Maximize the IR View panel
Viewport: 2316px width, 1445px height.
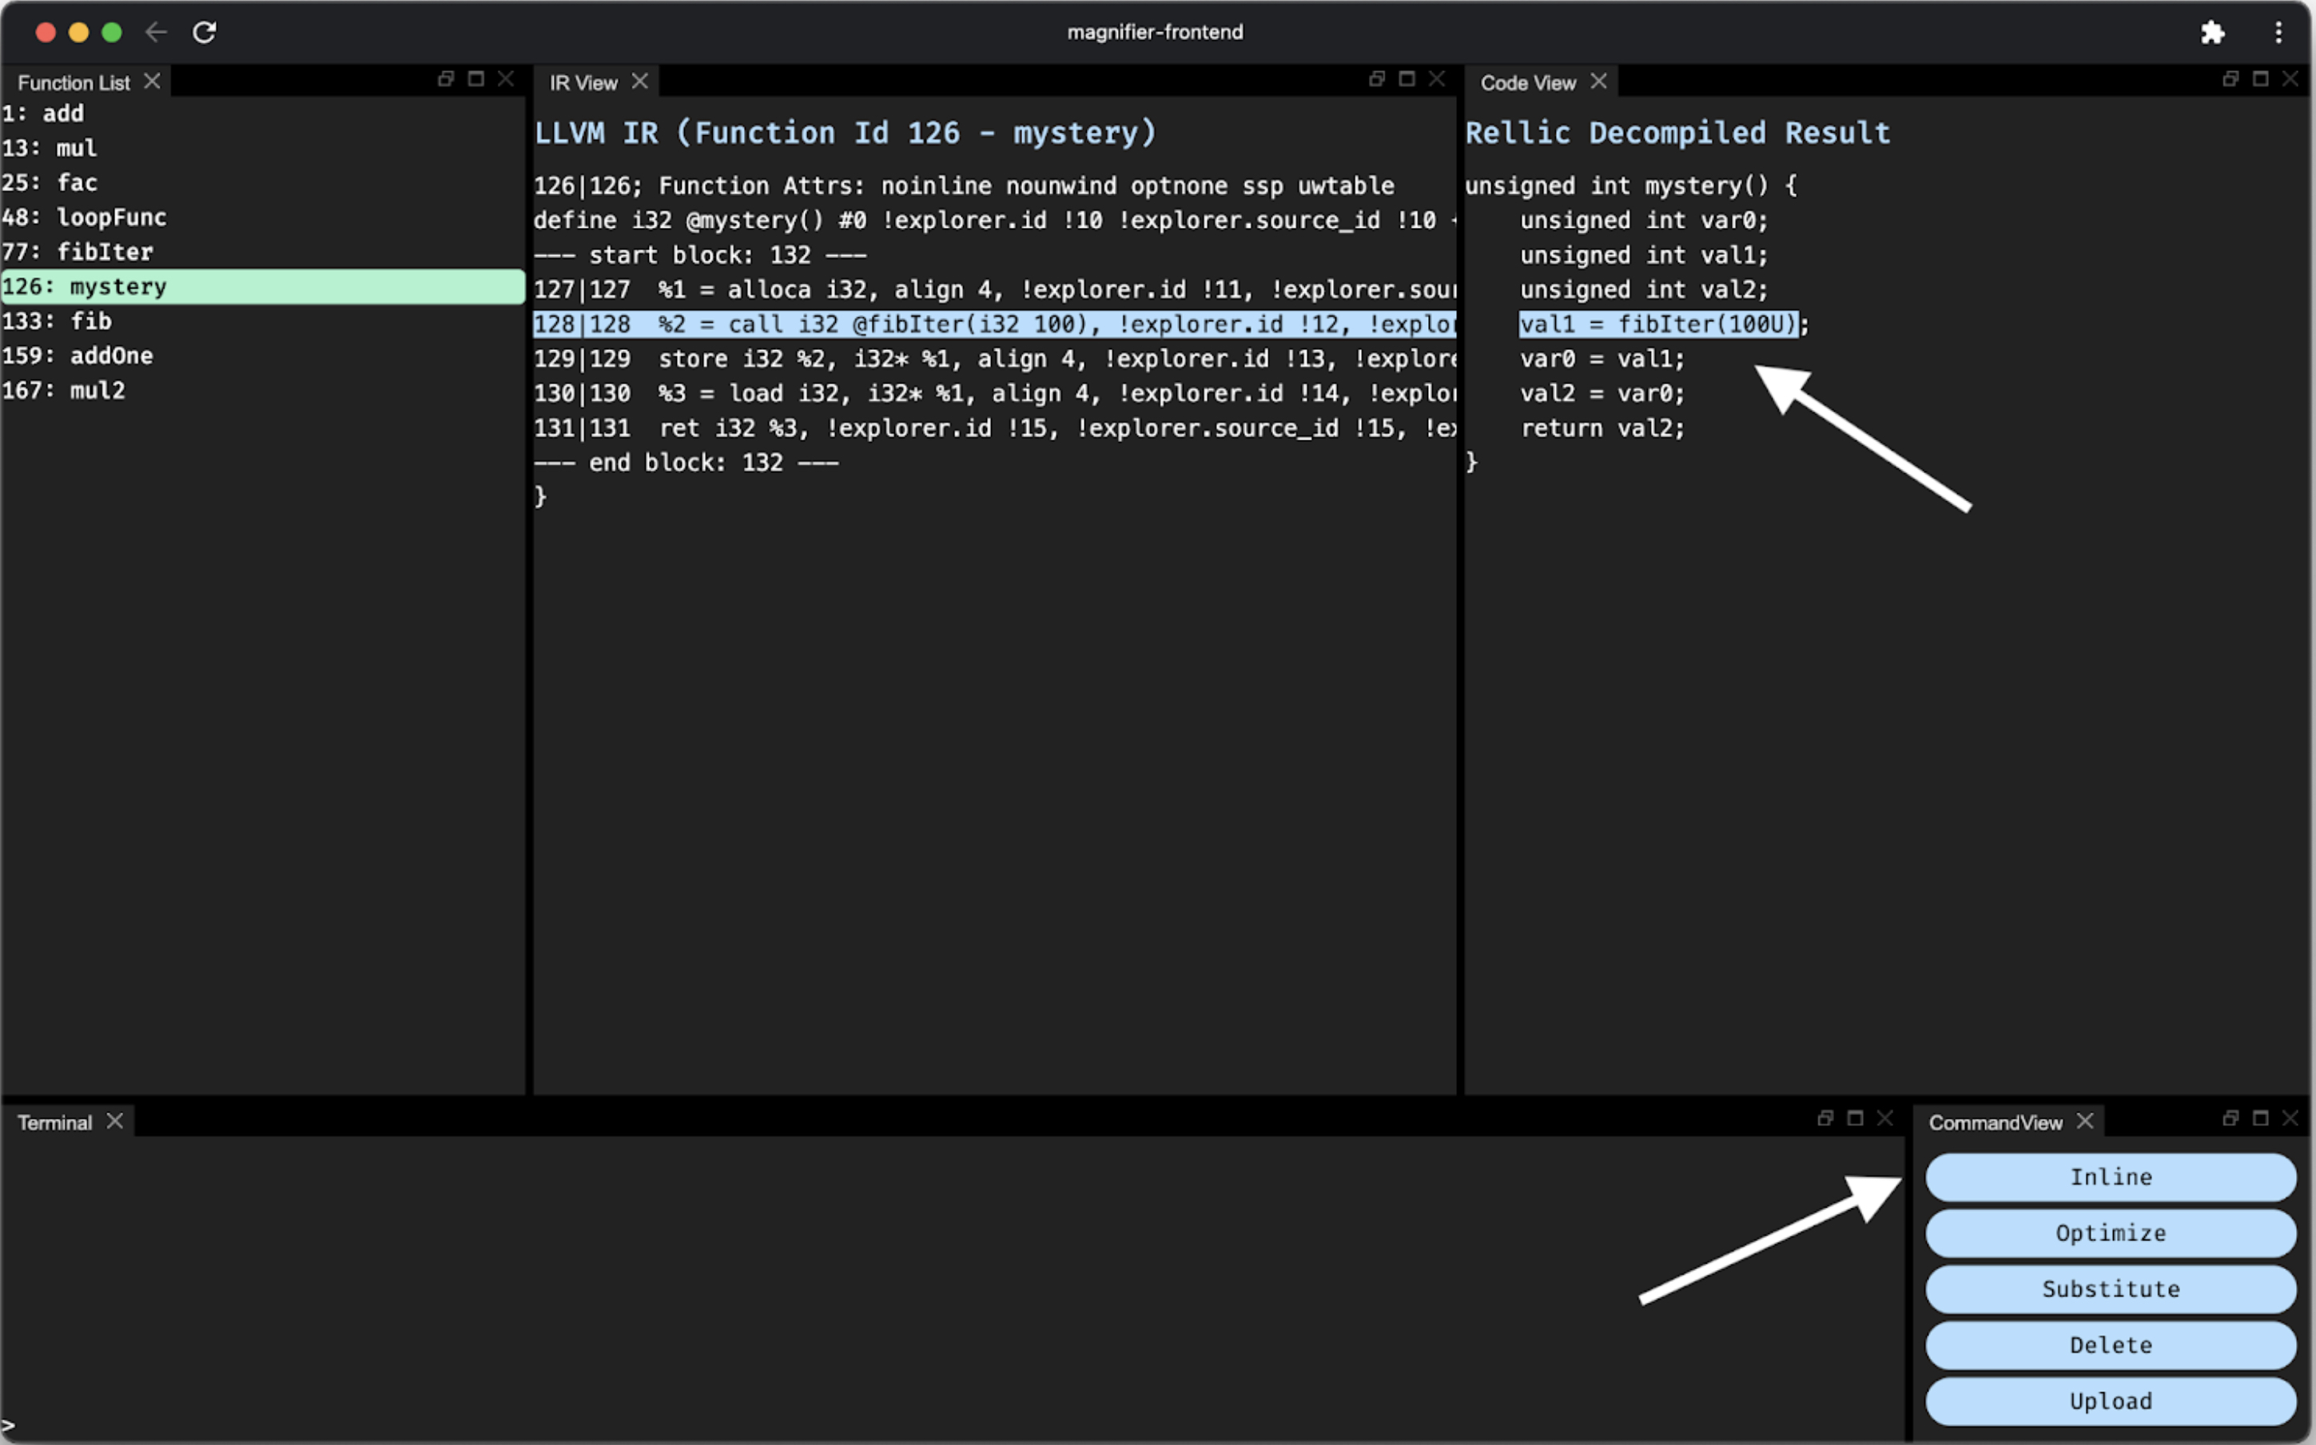coord(1407,78)
